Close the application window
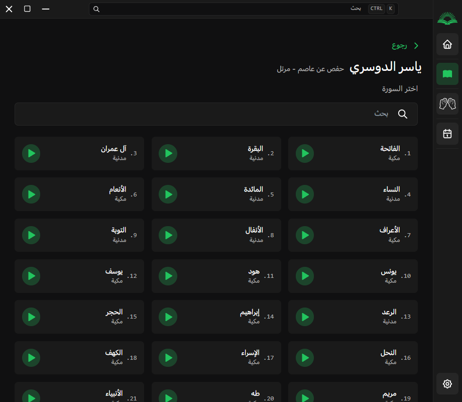The height and width of the screenshot is (402, 462). 9,9
